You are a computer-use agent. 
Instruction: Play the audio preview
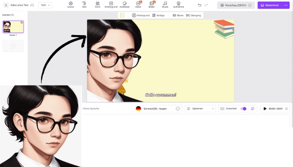(x=265, y=109)
